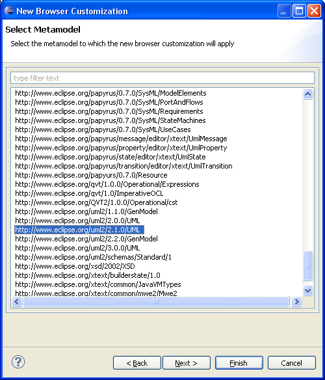Click the Back button
The height and width of the screenshot is (380, 325).
pos(137,363)
